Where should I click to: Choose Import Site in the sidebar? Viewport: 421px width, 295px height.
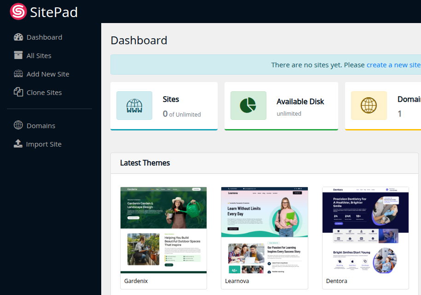44,144
